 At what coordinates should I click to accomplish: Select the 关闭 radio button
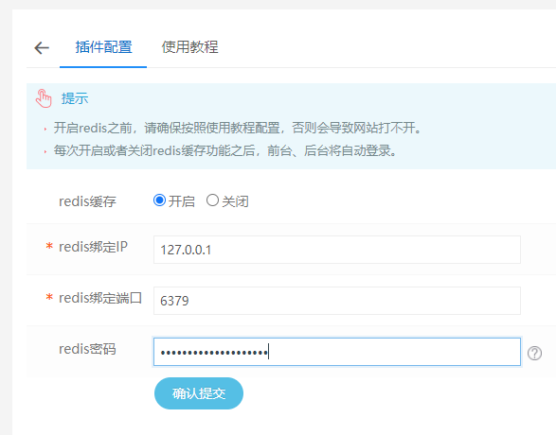pyautogui.click(x=212, y=200)
